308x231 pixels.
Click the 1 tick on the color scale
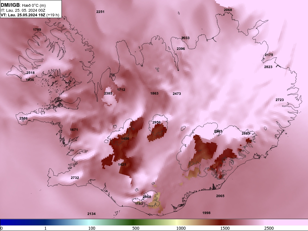(45, 228)
